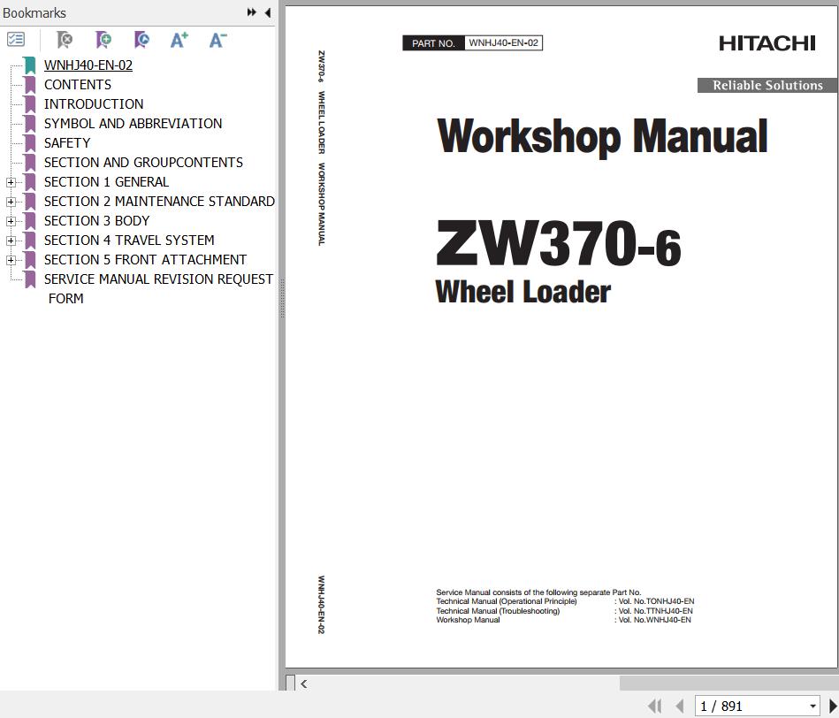839x718 pixels.
Task: Expand SECTION 3 BODY tree node
Action: 11,221
